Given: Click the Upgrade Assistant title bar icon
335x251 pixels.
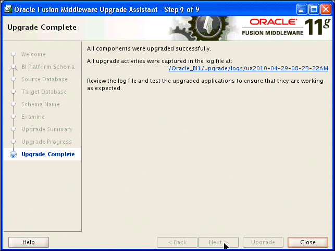Looking at the screenshot, I should (8, 9).
